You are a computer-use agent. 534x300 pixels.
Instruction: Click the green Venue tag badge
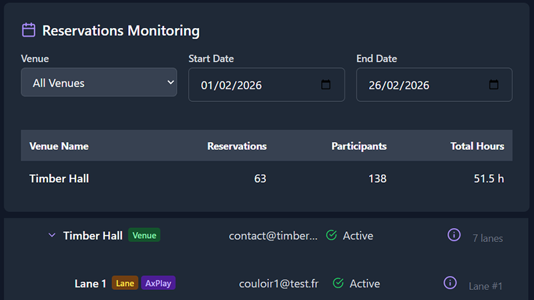tap(144, 235)
